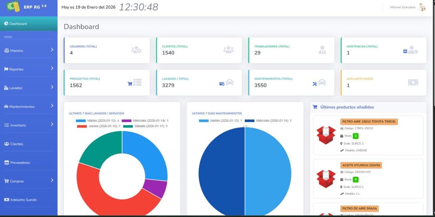Open the Clientes menu item
Viewport: 435px width, 217px height.
click(x=17, y=144)
